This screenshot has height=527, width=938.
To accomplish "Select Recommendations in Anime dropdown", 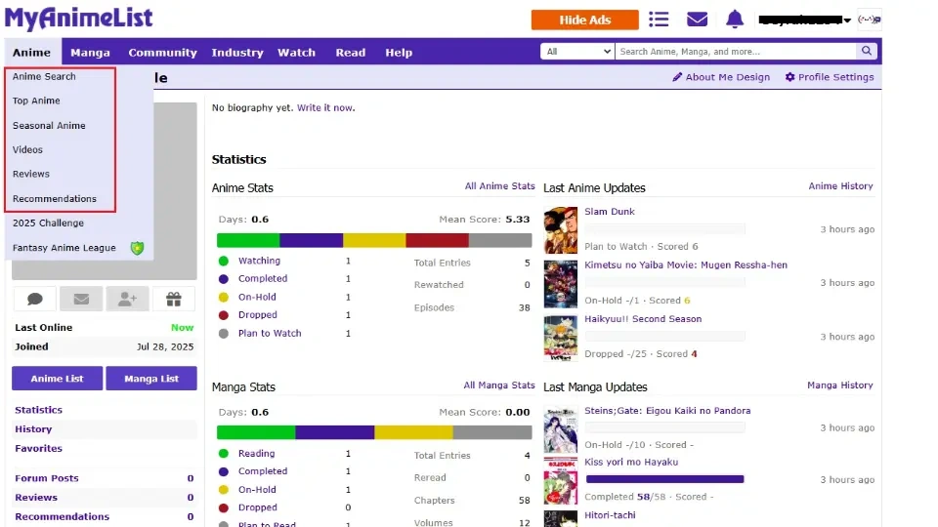I will tap(55, 198).
